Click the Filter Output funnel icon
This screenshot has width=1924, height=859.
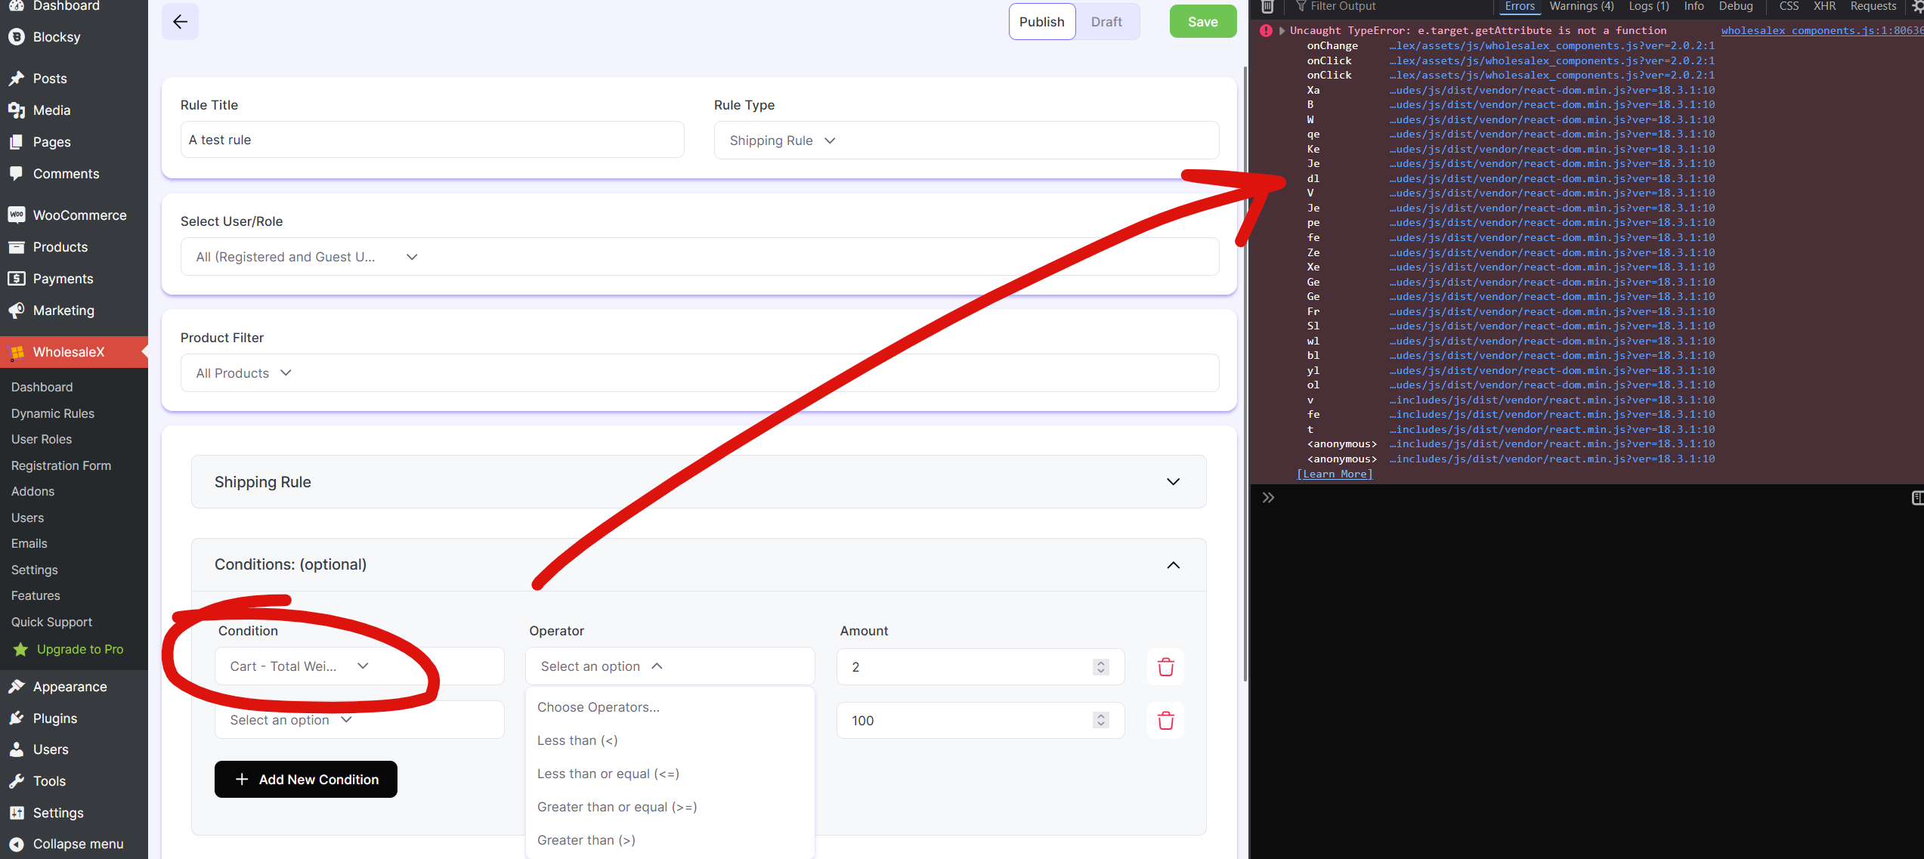[x=1301, y=6]
